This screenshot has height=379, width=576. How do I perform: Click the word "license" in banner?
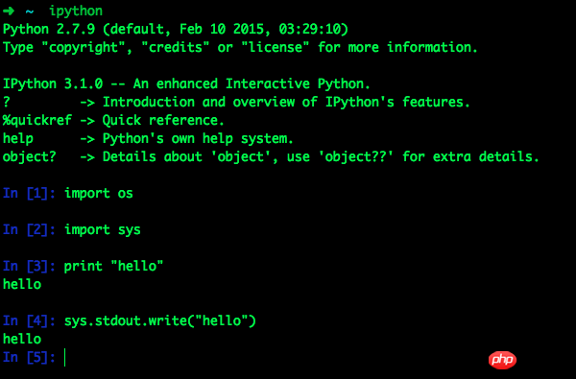[276, 47]
